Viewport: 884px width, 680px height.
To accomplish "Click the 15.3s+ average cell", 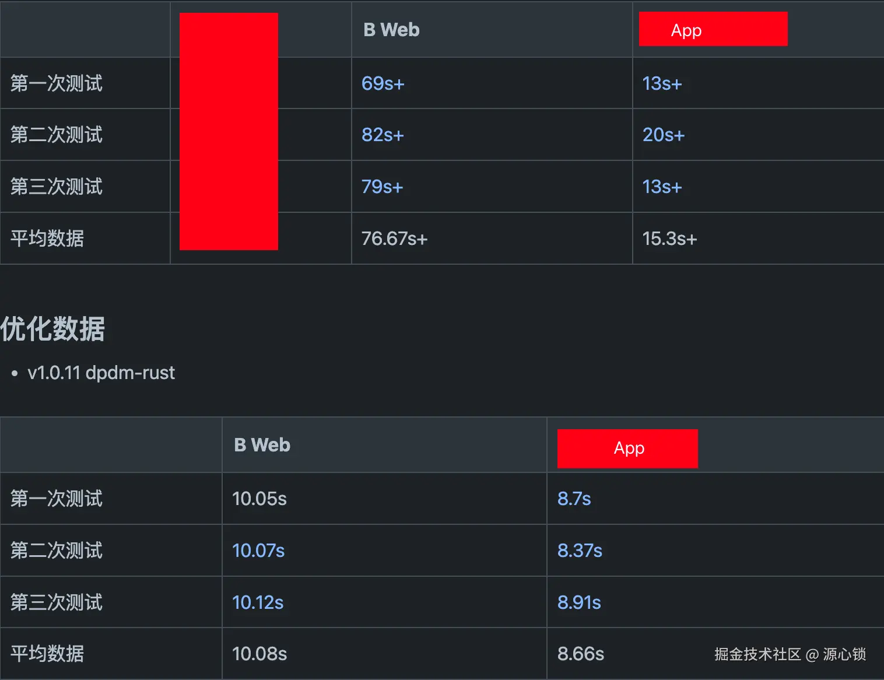I will 669,239.
